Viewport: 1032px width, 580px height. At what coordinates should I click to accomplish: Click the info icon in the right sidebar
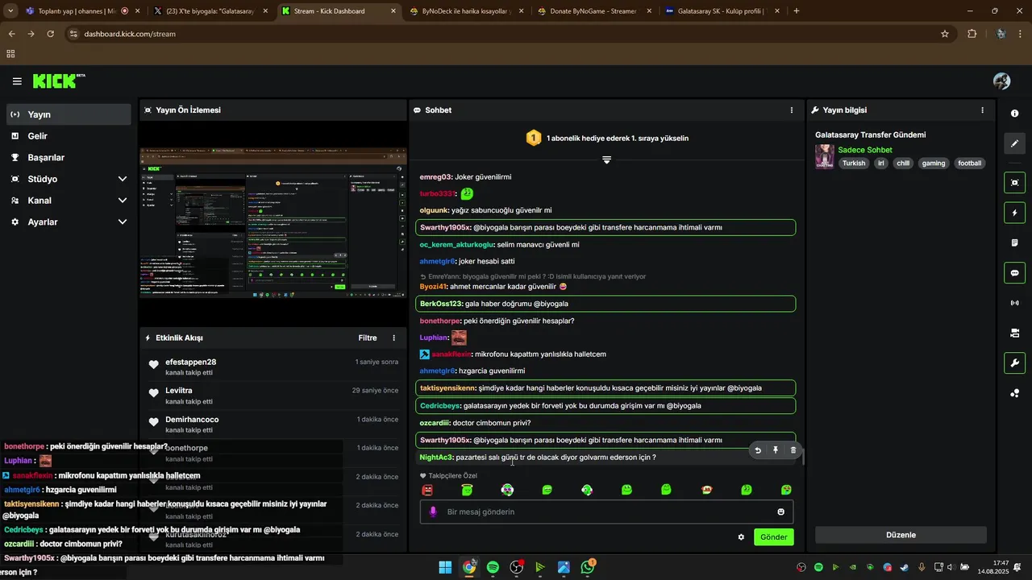(x=1014, y=114)
